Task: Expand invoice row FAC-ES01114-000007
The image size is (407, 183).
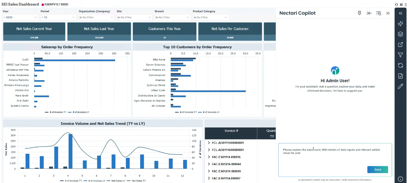Action: click(x=209, y=178)
